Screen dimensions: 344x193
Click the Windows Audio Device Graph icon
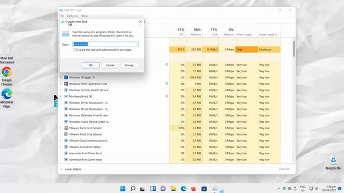66,122
